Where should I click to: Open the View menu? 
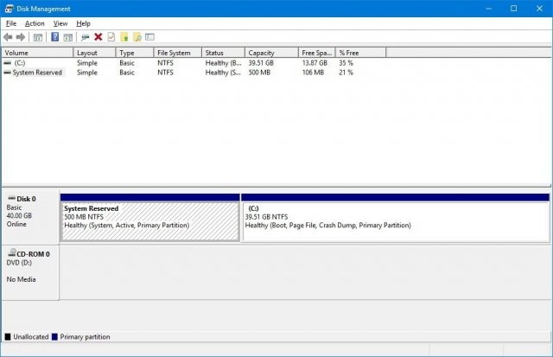pos(60,23)
